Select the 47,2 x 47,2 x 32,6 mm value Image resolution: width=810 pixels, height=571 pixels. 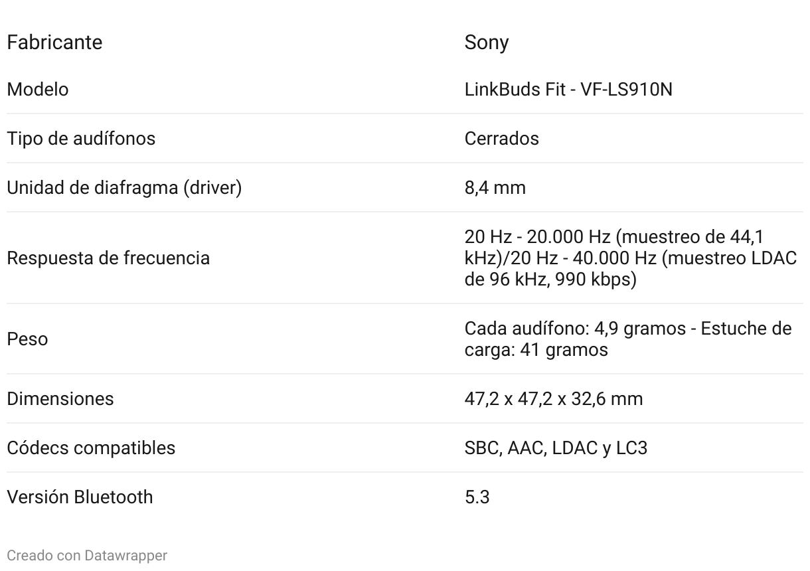click(x=554, y=398)
